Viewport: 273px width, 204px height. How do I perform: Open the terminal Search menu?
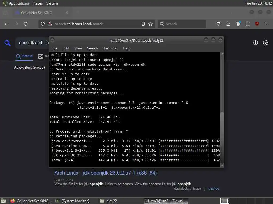[92, 48]
